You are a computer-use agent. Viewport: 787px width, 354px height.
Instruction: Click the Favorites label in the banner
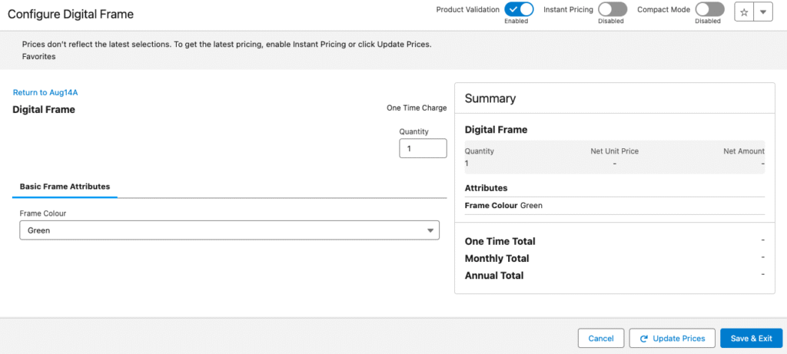click(x=38, y=57)
